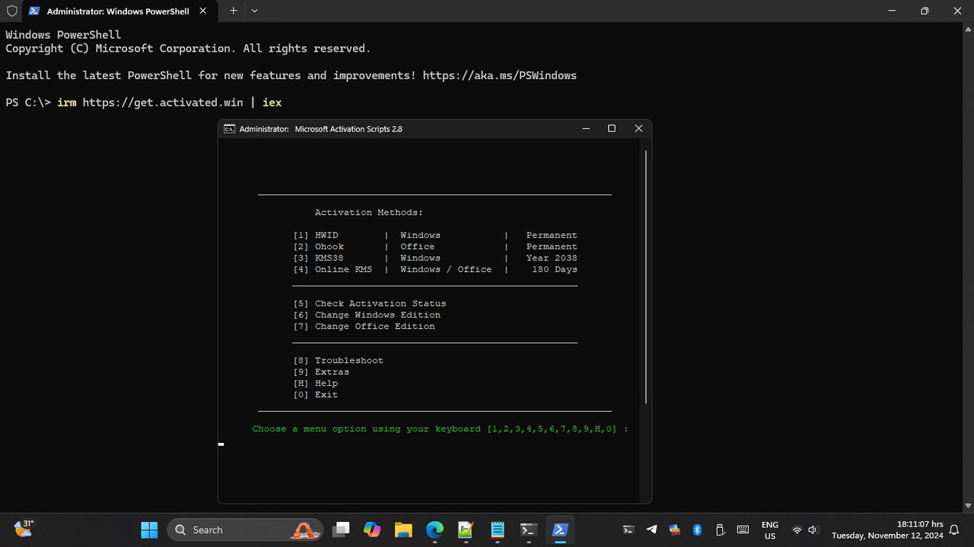Screen dimensions: 974x547
Task: Click the [6] Change Windows Edition line
Action: pyautogui.click(x=367, y=315)
